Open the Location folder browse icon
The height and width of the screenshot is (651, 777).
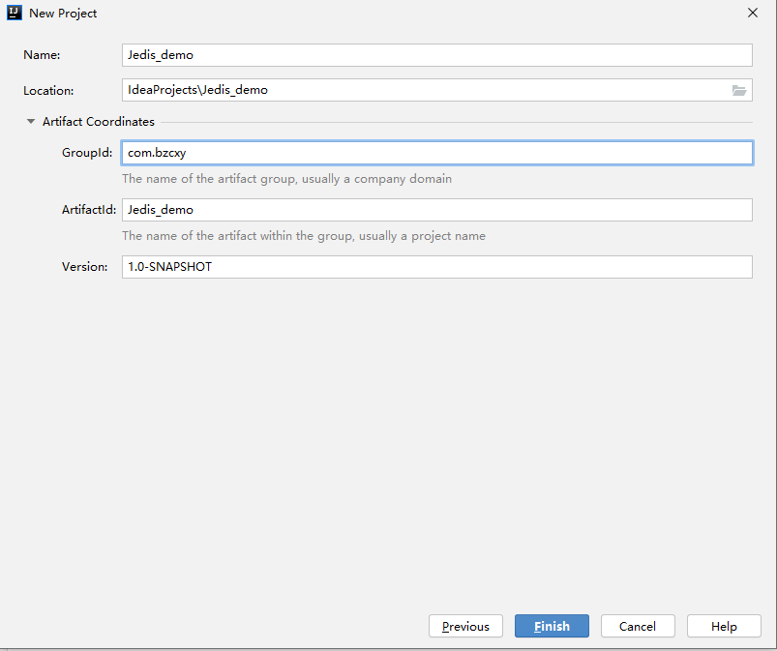pyautogui.click(x=739, y=90)
